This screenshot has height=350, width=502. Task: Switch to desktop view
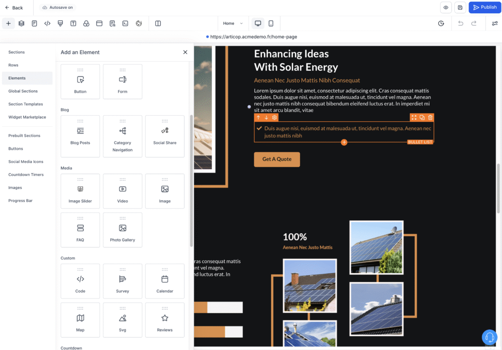(x=258, y=24)
